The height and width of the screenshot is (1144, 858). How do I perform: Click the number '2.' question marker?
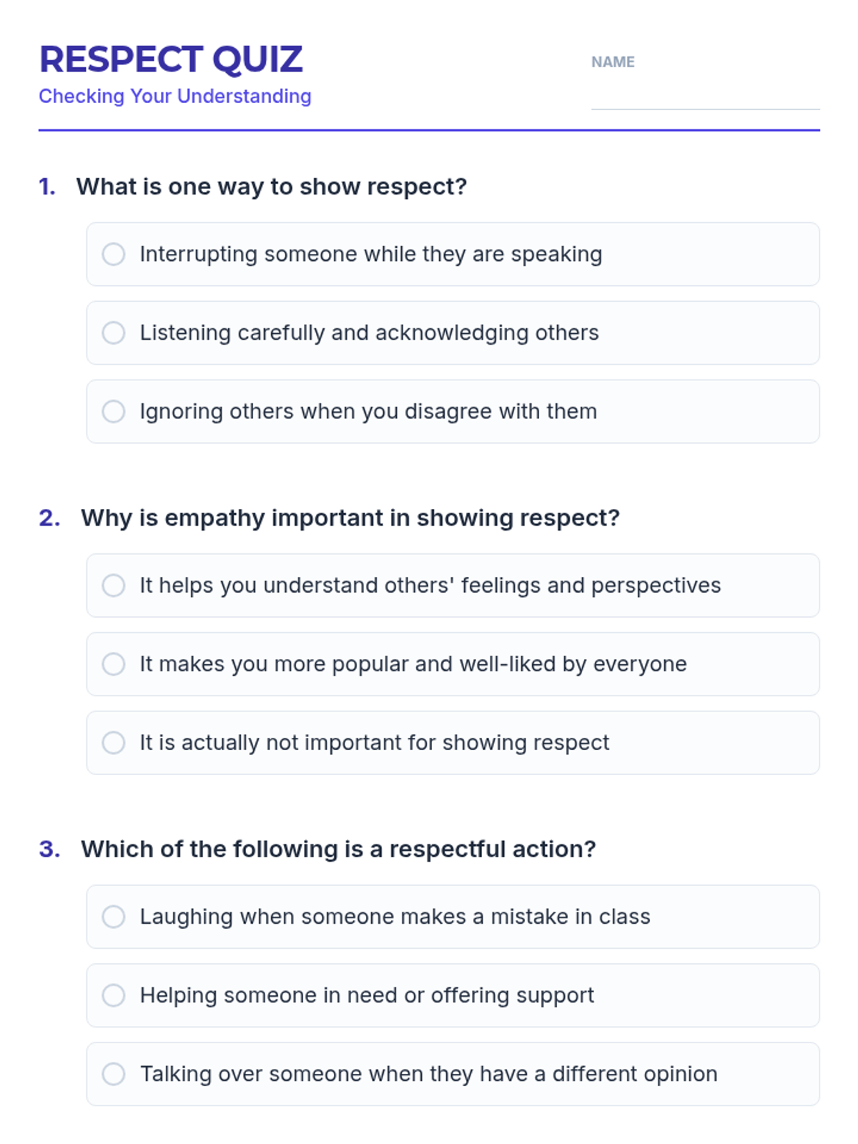pos(49,518)
